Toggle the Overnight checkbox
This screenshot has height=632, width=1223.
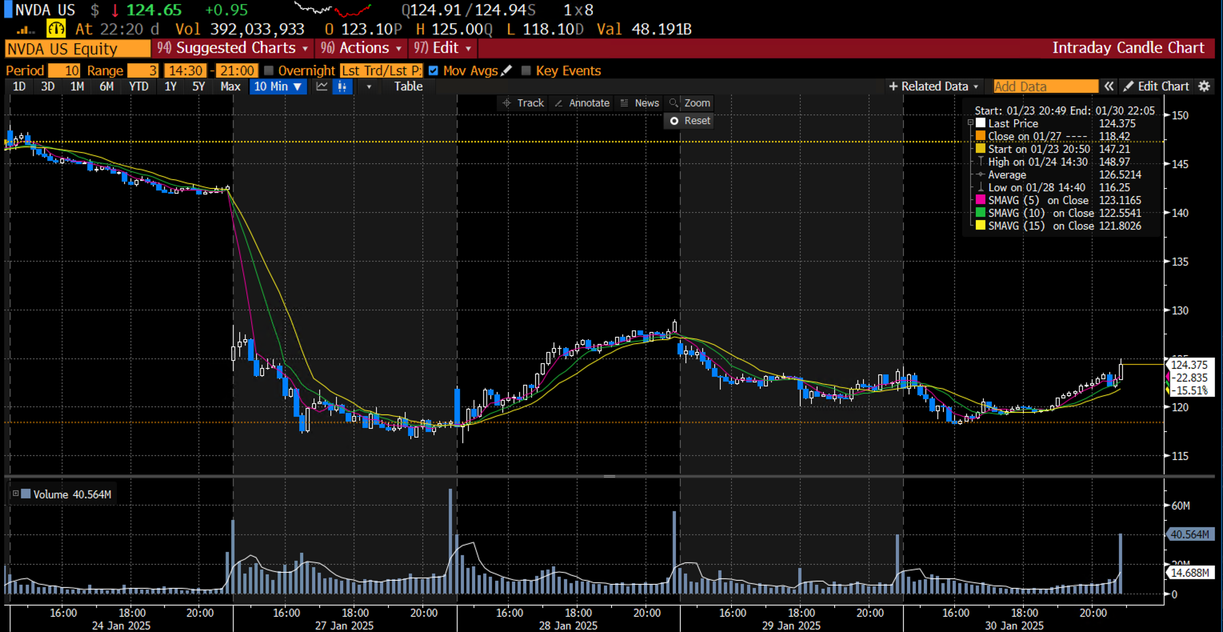point(269,70)
